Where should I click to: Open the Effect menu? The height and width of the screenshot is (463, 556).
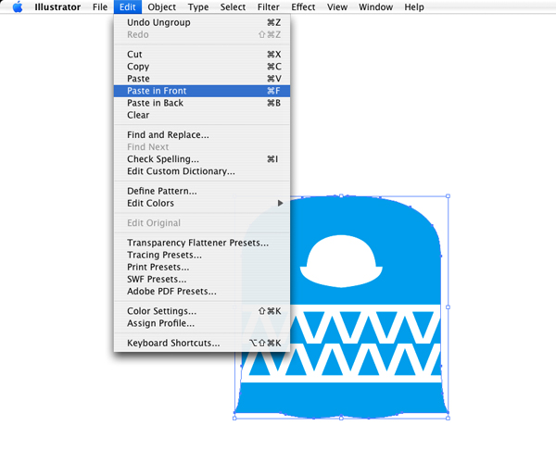tap(303, 7)
